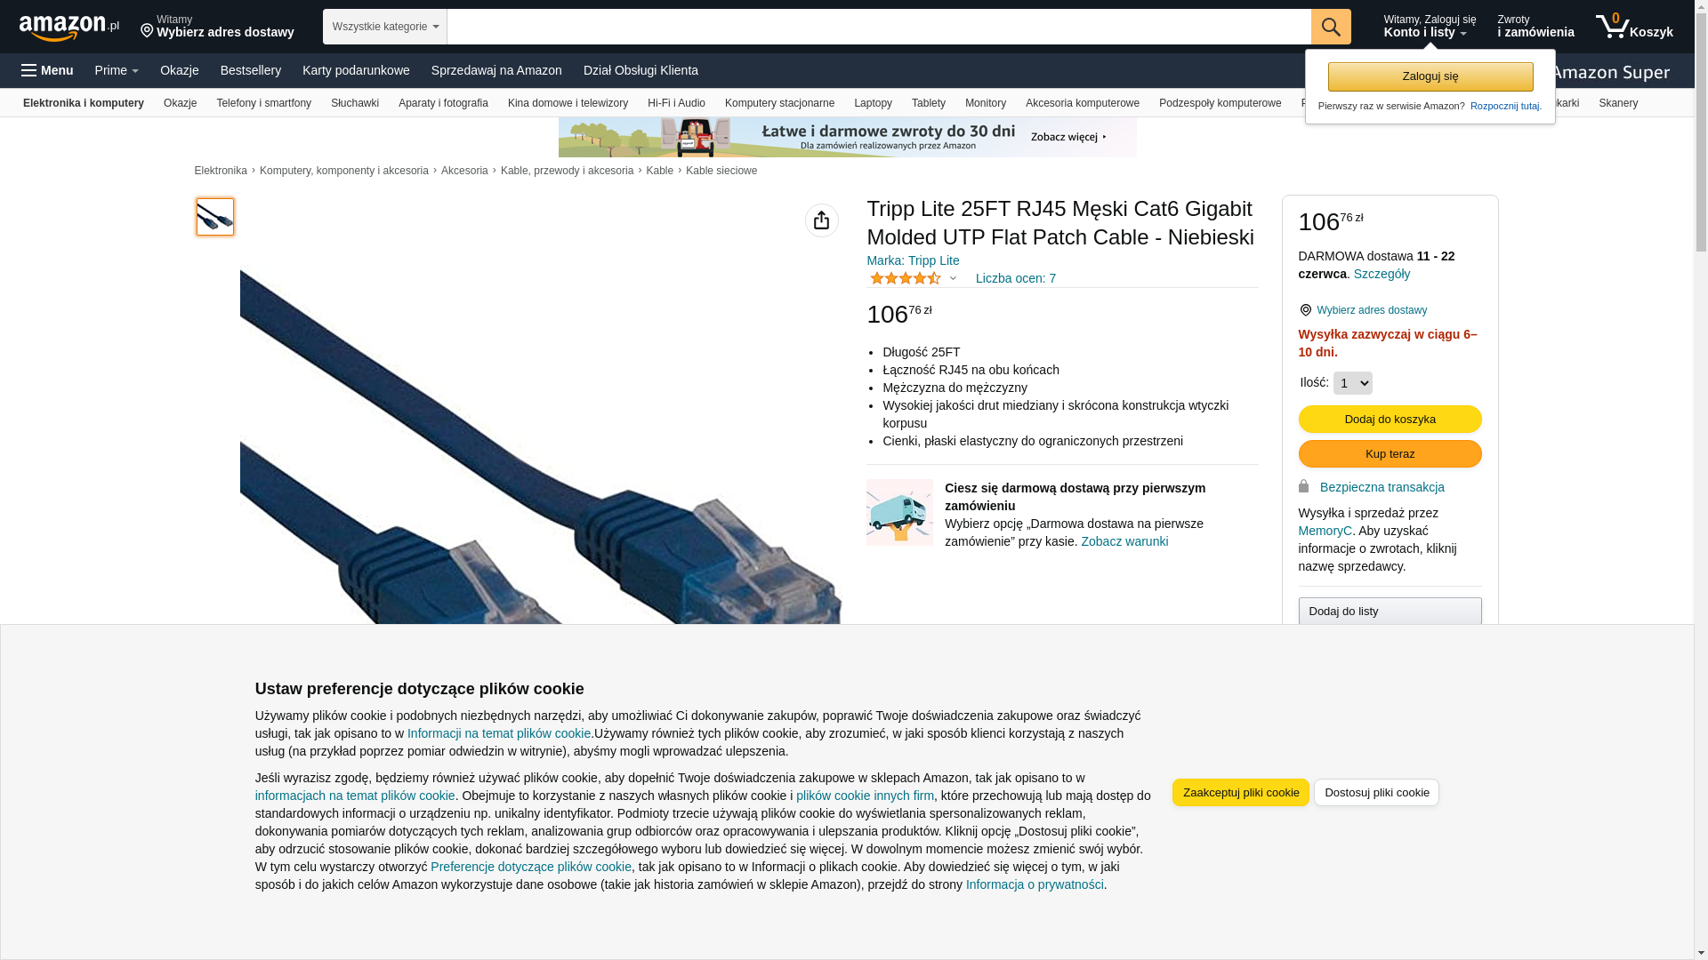Click the Kup teraz button
Screen dimensions: 1708x960
pos(1390,454)
